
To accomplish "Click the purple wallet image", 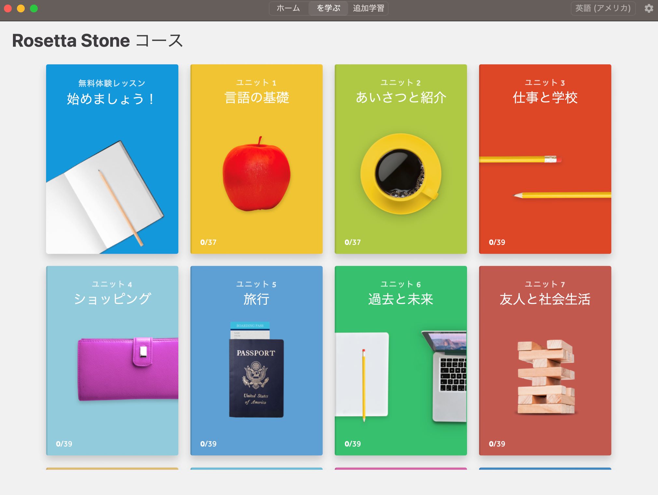I will point(128,369).
